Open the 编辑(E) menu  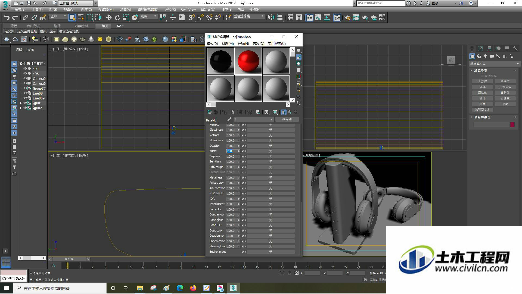point(20,10)
